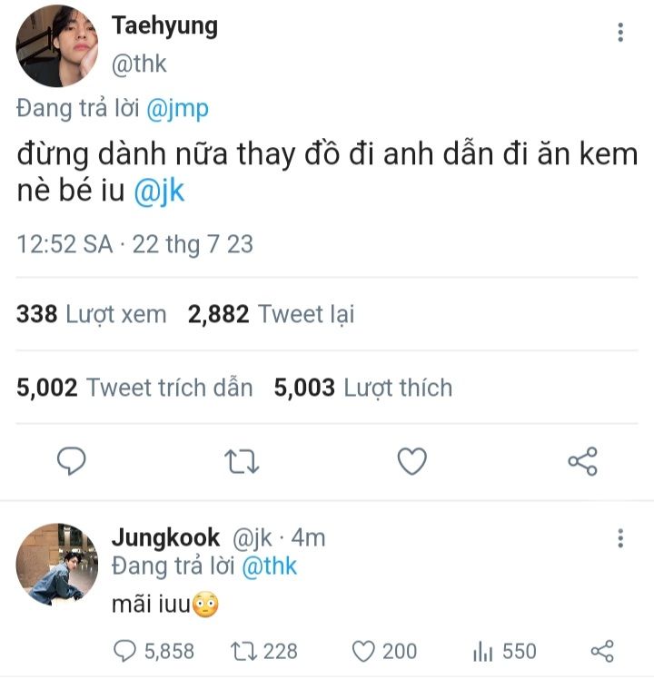Open reply icon on Jungkook's tweet
Image resolution: width=654 pixels, height=679 pixels.
click(124, 651)
